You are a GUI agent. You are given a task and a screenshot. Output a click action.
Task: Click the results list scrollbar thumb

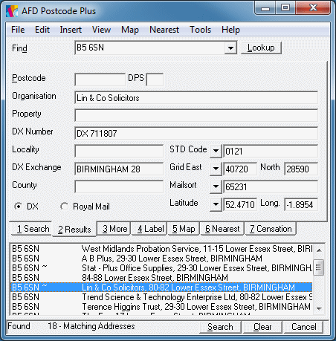click(319, 267)
